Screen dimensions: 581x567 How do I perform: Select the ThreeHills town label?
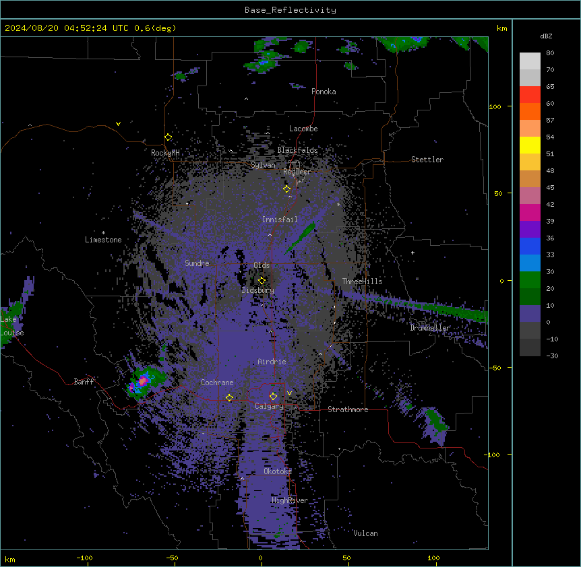pos(362,281)
